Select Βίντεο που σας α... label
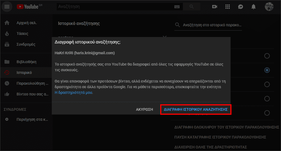The width and height of the screenshot is (281, 151). tap(32, 94)
